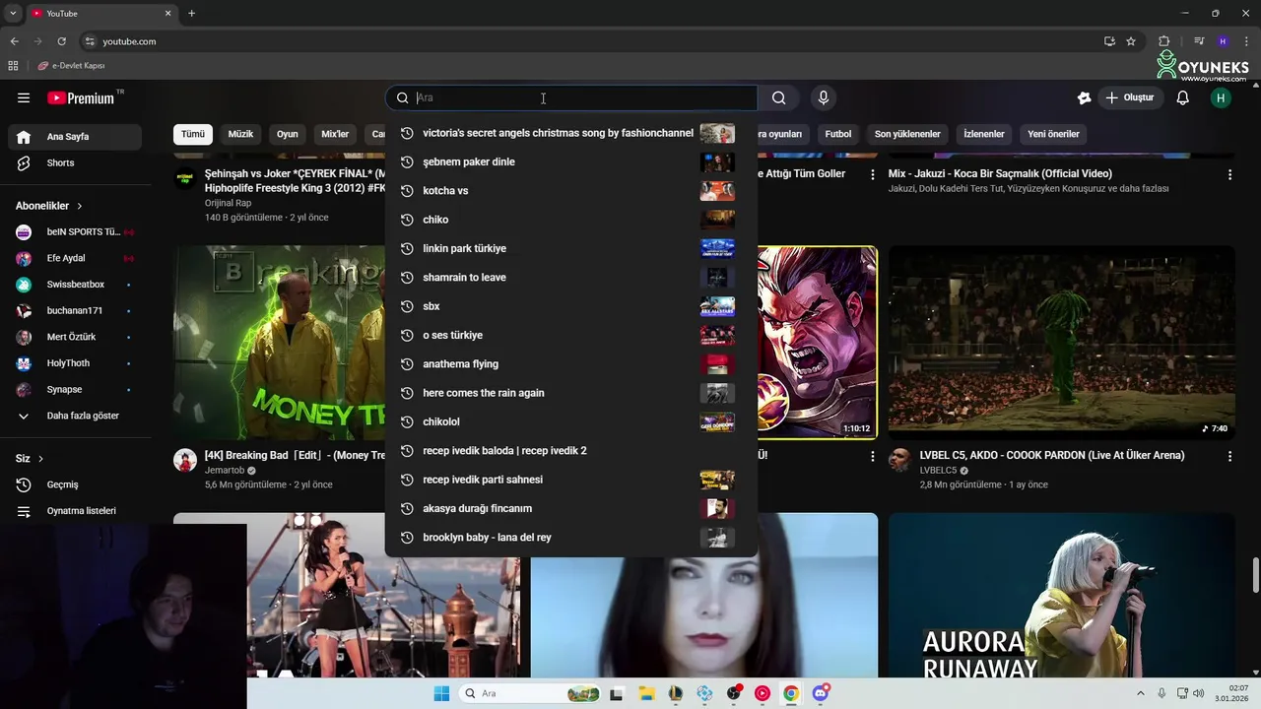
Task: Open LVBEL C5 COOOK PARDON video title
Action: (1052, 456)
